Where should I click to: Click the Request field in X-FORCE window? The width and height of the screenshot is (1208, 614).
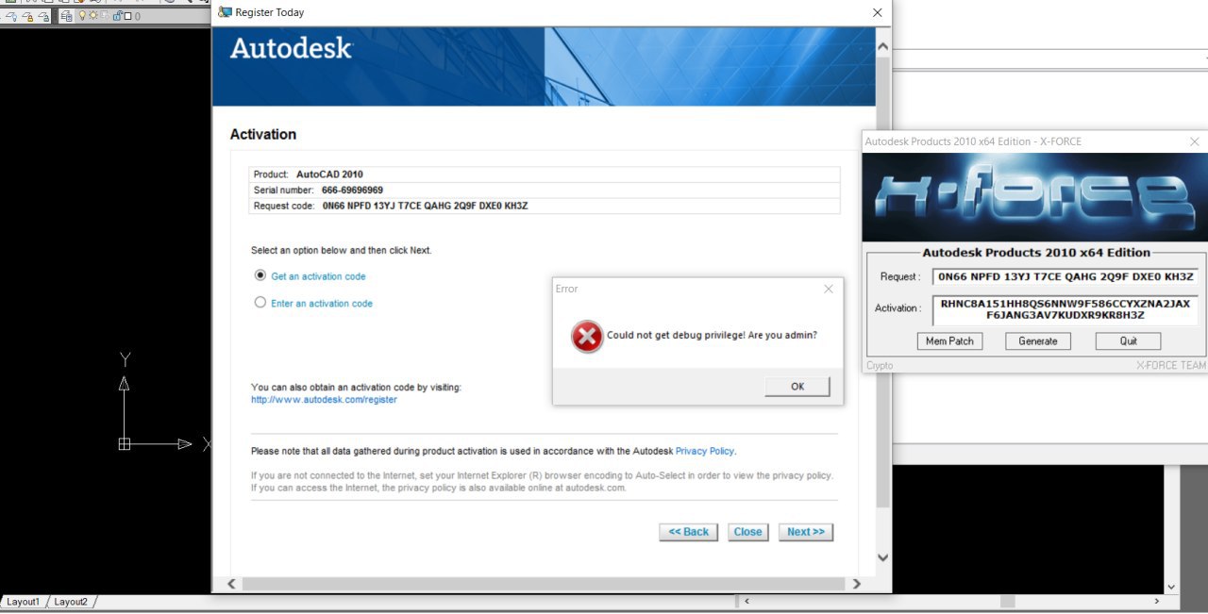pyautogui.click(x=1065, y=276)
